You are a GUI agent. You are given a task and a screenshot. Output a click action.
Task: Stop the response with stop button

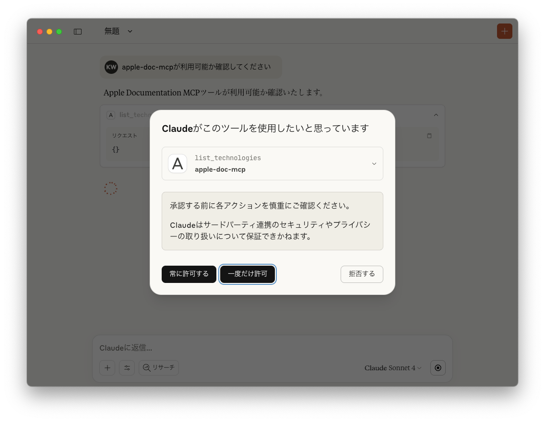tap(438, 368)
